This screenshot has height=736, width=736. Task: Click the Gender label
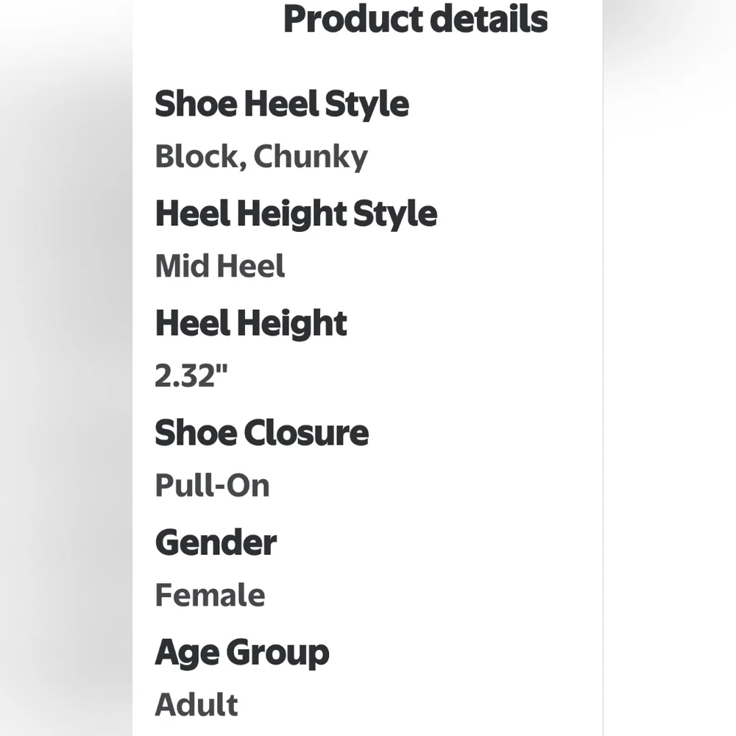click(216, 543)
